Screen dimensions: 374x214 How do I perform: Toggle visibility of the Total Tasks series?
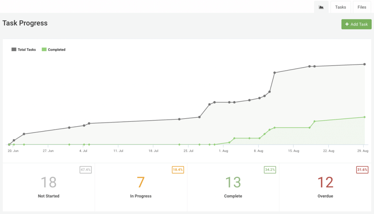[23, 49]
